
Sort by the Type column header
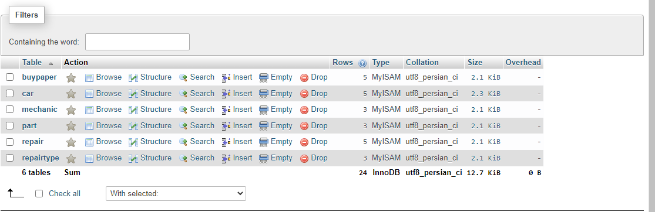pyautogui.click(x=381, y=63)
